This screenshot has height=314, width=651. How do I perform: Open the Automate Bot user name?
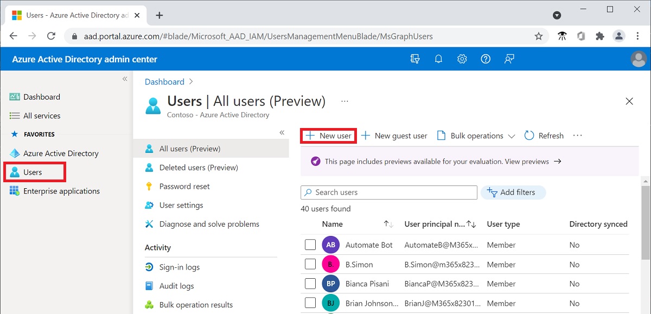pos(369,245)
